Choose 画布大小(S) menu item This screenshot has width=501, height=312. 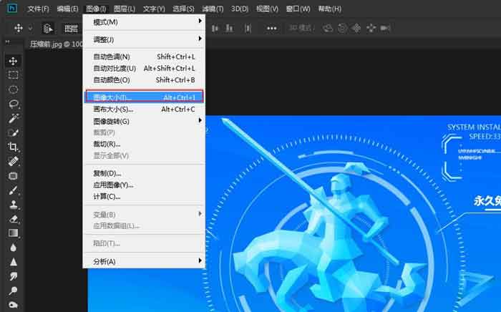coord(144,109)
